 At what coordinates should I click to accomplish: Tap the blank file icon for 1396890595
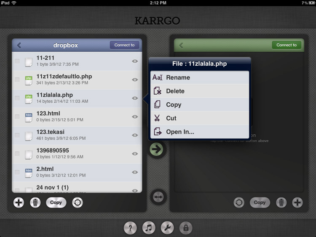pos(28,154)
